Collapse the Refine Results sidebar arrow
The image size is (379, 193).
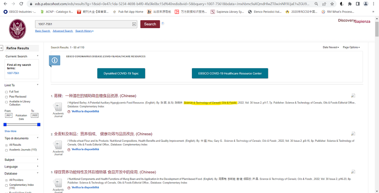pyautogui.click(x=2, y=48)
